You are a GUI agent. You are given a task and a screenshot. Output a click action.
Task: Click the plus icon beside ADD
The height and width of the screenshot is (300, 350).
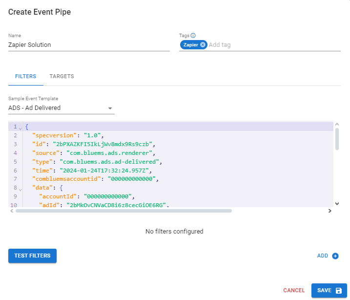click(335, 256)
